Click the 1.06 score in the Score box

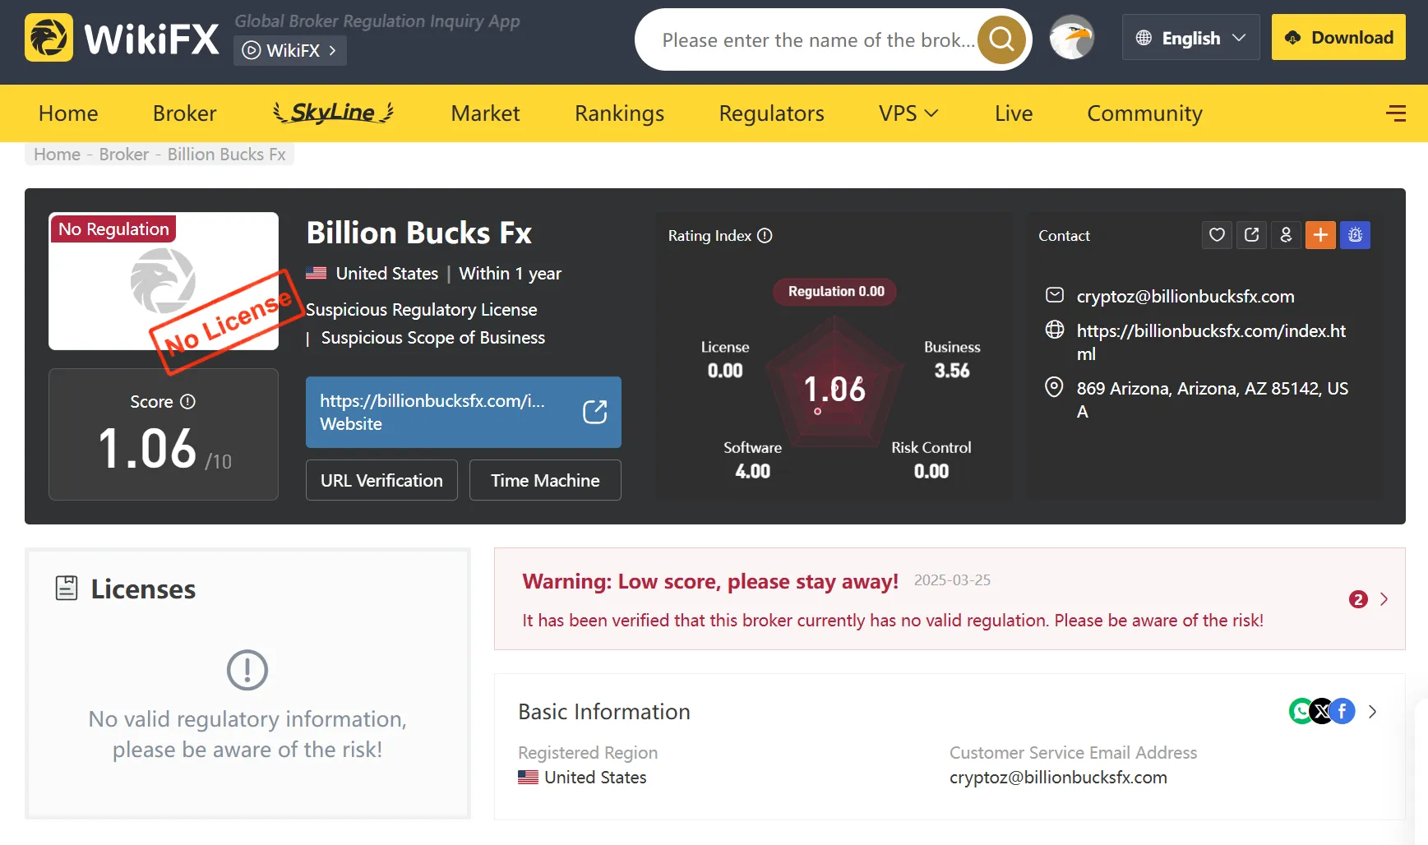(x=147, y=449)
